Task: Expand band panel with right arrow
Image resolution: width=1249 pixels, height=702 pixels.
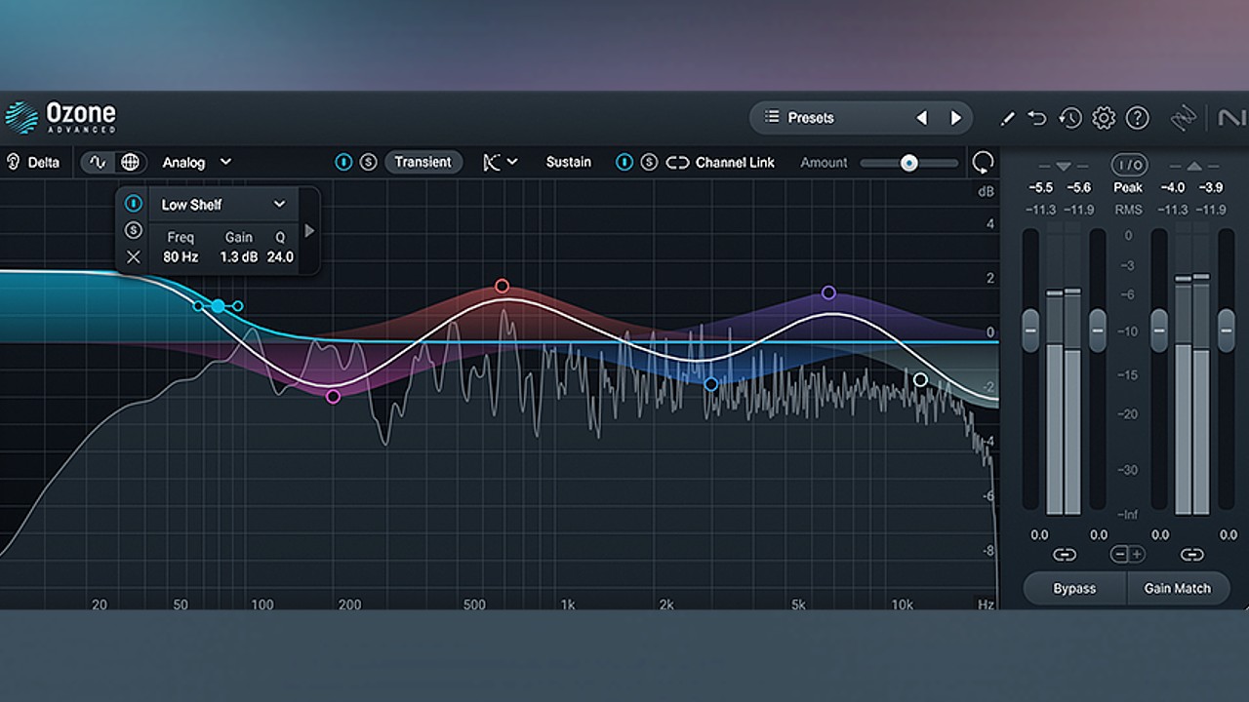Action: point(309,231)
